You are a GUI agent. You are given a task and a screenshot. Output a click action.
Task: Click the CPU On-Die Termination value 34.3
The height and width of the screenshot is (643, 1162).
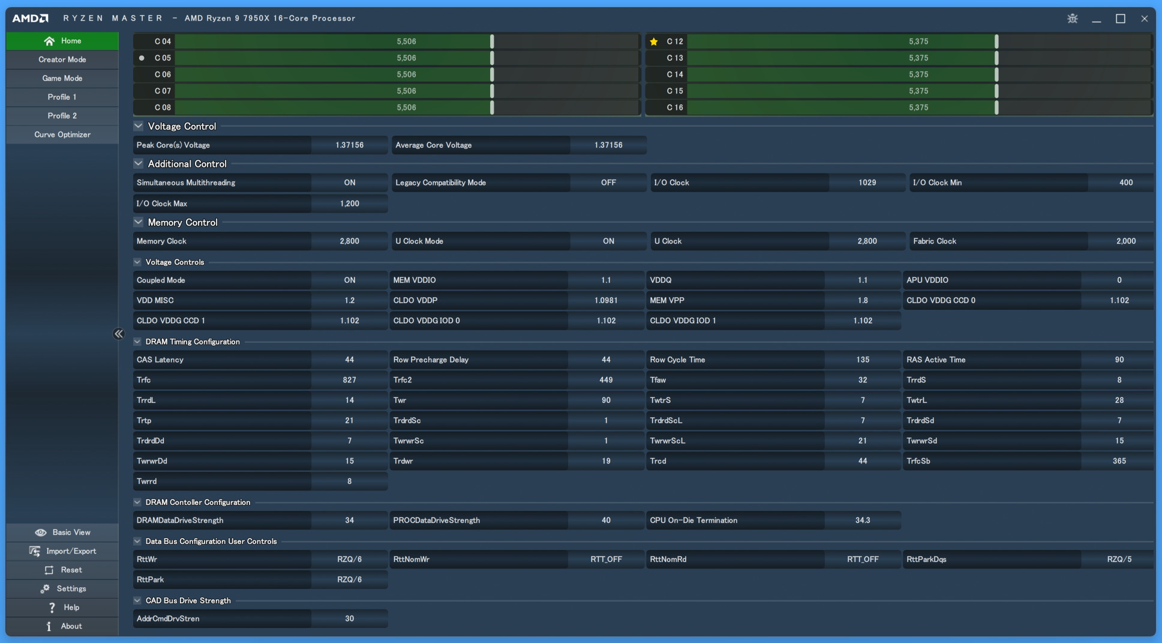click(x=863, y=521)
